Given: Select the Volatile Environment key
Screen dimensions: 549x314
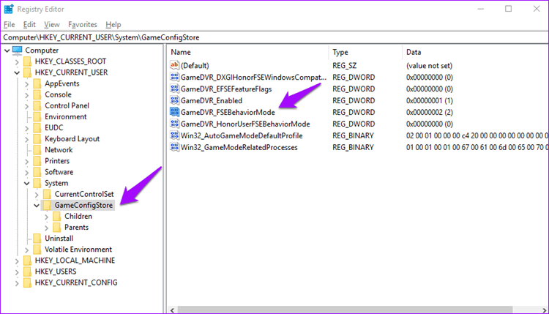Looking at the screenshot, I should pyautogui.click(x=78, y=250).
